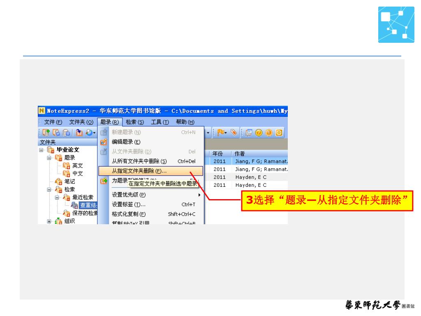This screenshot has height=316, width=421.
Task: Click the exclamation mark info icon
Action: point(269,132)
